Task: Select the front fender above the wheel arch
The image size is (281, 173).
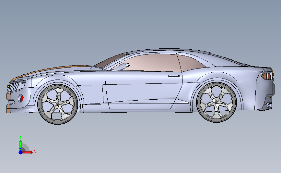Action: (x=55, y=77)
